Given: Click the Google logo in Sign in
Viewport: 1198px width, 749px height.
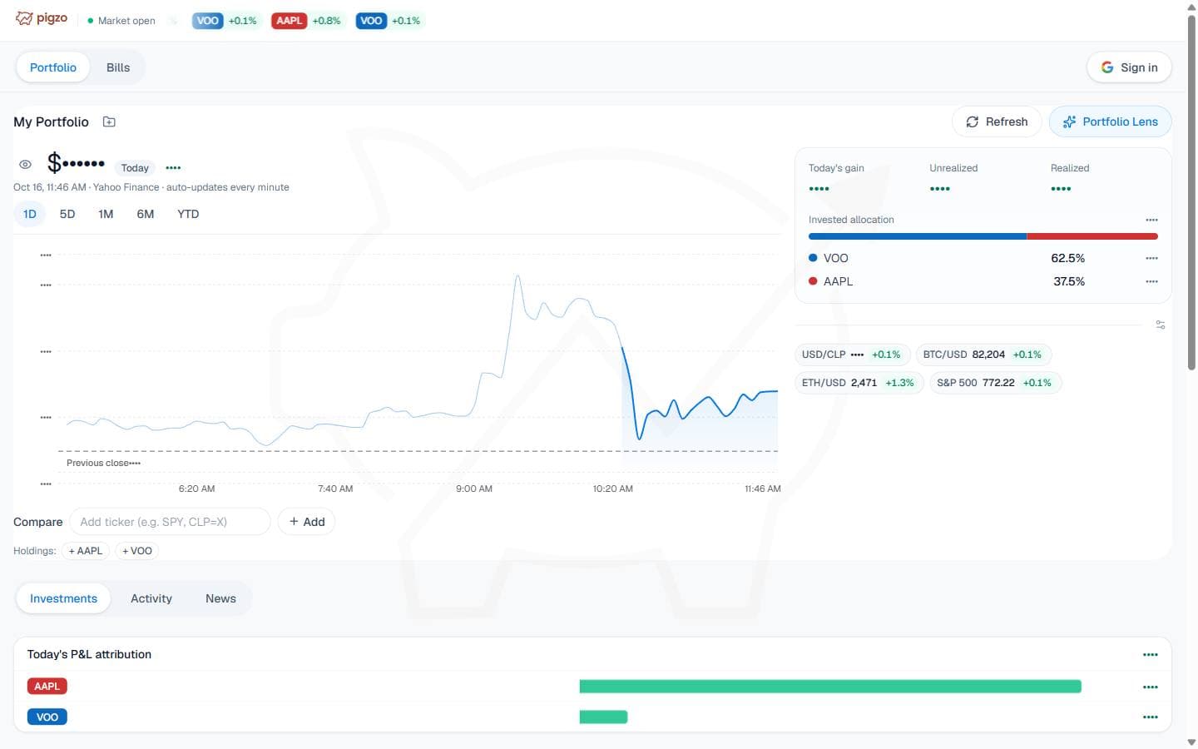Looking at the screenshot, I should click(1107, 67).
